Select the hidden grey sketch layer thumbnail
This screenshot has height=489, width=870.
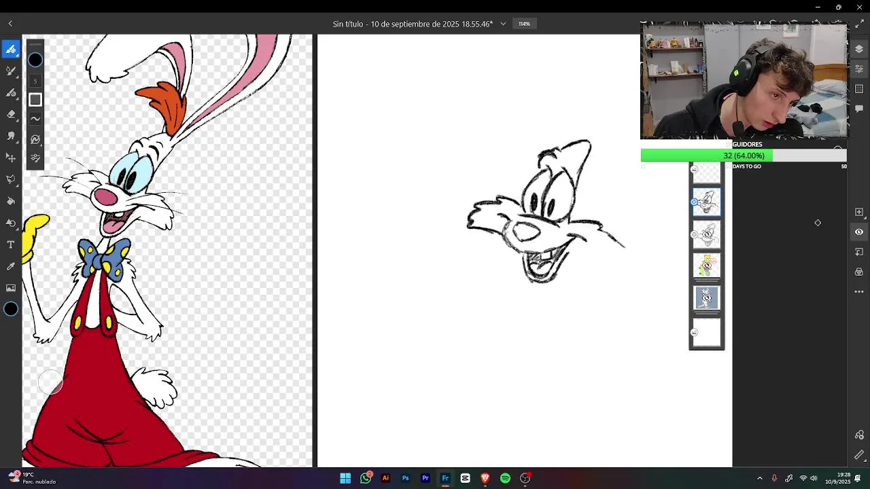pos(706,234)
